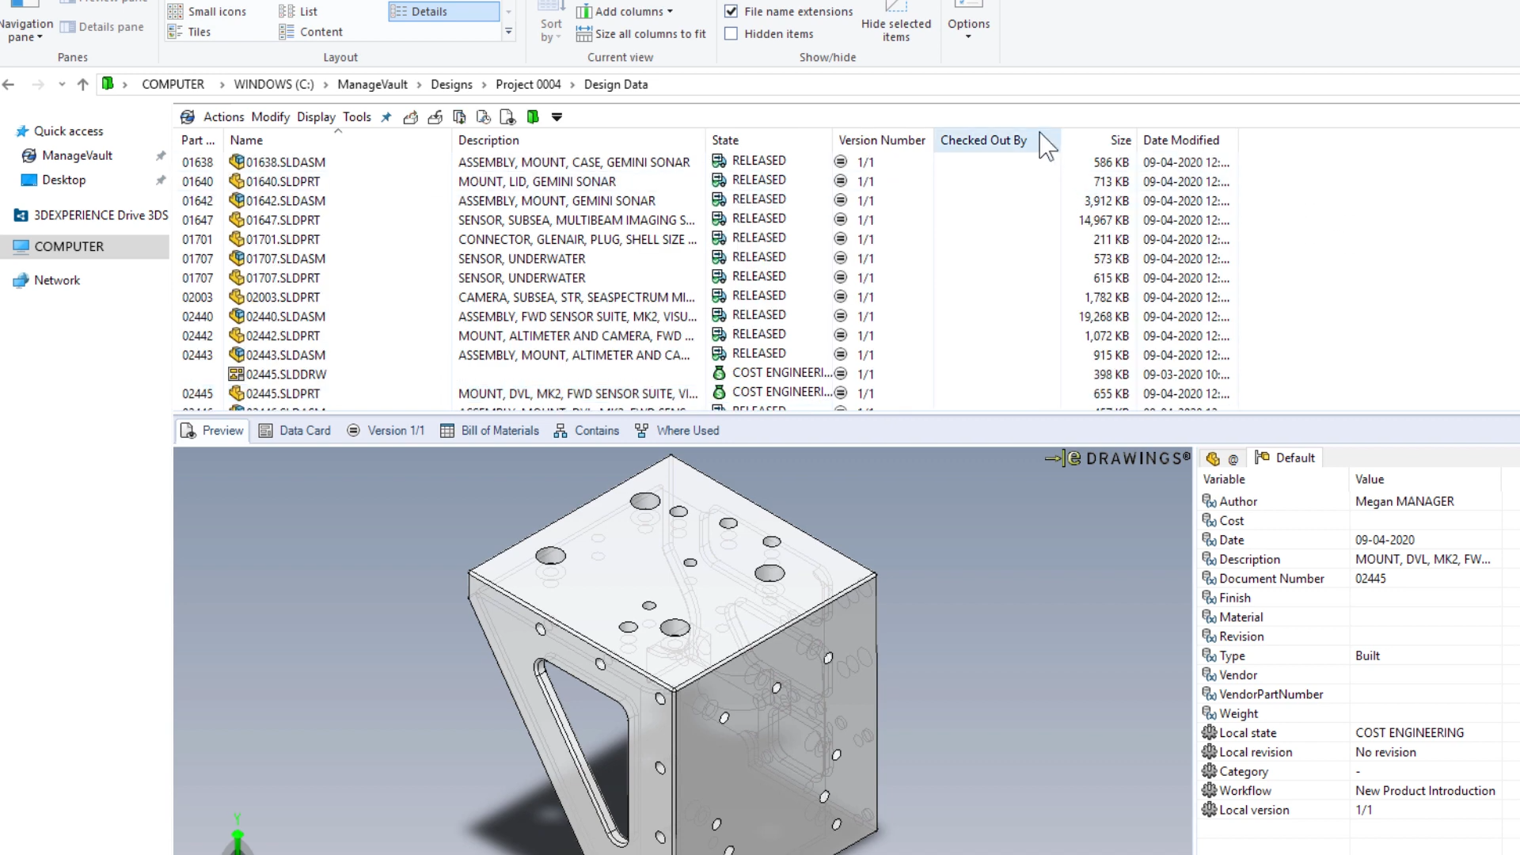Viewport: 1520px width, 855px height.
Task: Sort by the Checked Out By column header
Action: pos(983,140)
